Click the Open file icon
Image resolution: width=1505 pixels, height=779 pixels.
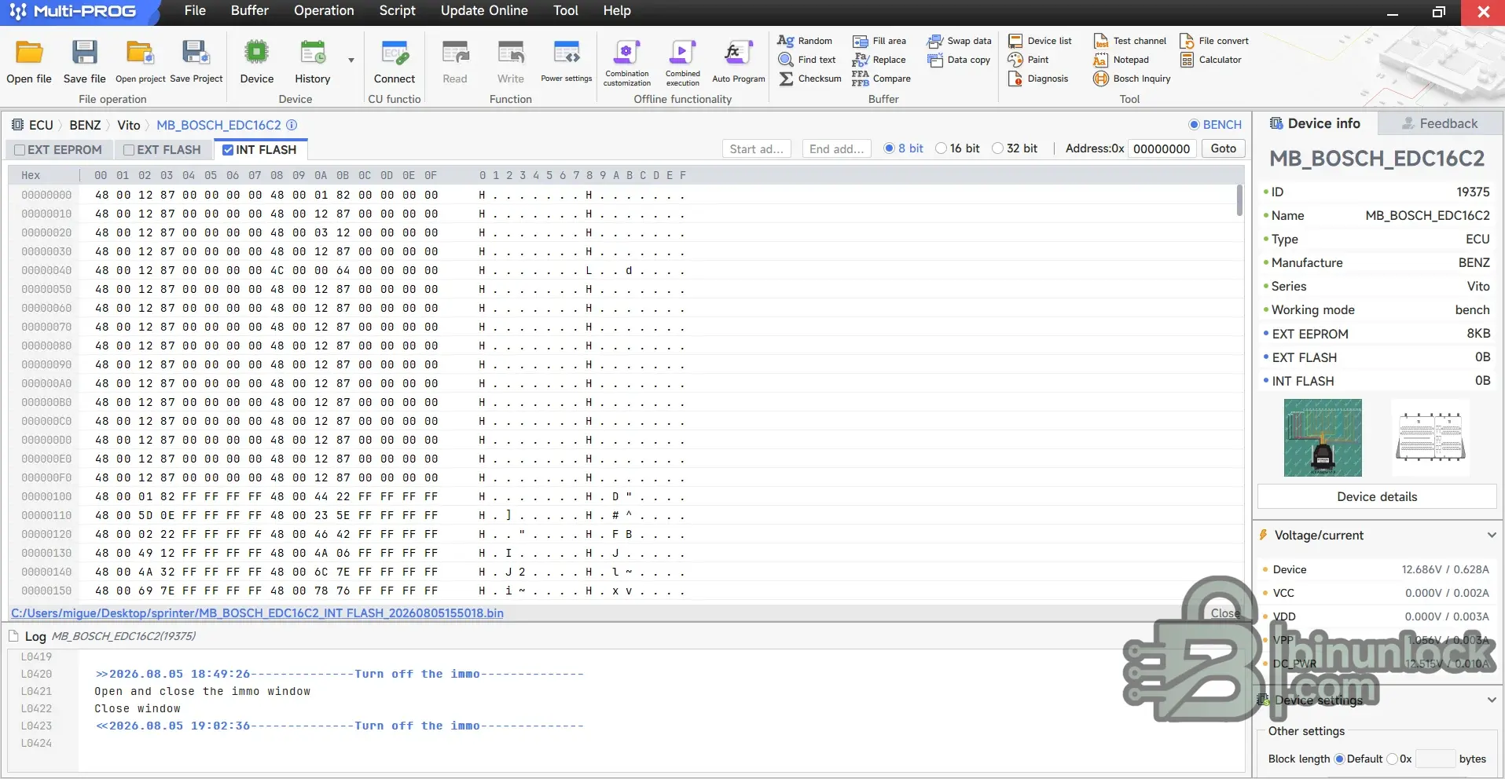pos(29,53)
